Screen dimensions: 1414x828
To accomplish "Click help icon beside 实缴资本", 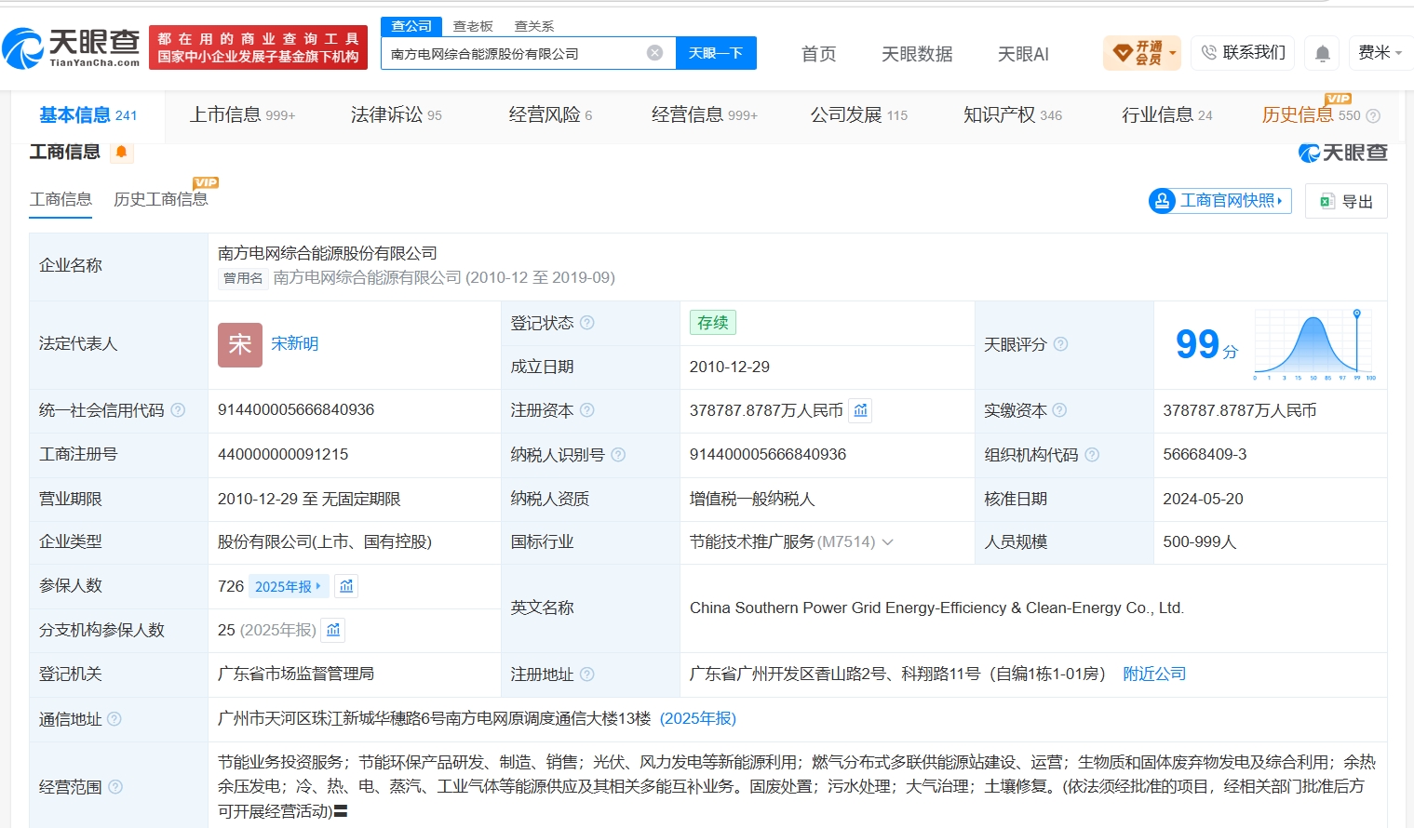I will coord(1059,410).
